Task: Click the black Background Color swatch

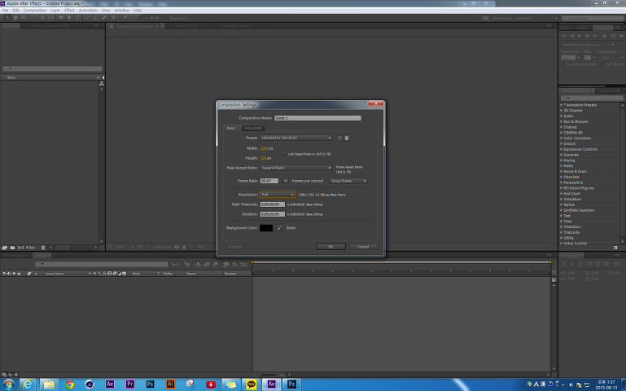Action: 266,227
